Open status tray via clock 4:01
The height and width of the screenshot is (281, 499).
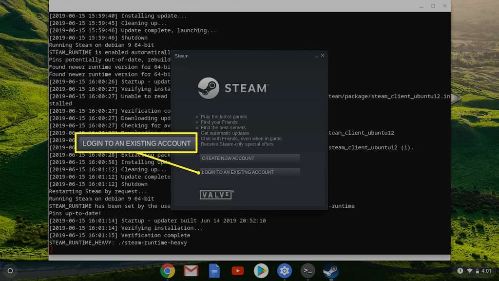pos(486,271)
